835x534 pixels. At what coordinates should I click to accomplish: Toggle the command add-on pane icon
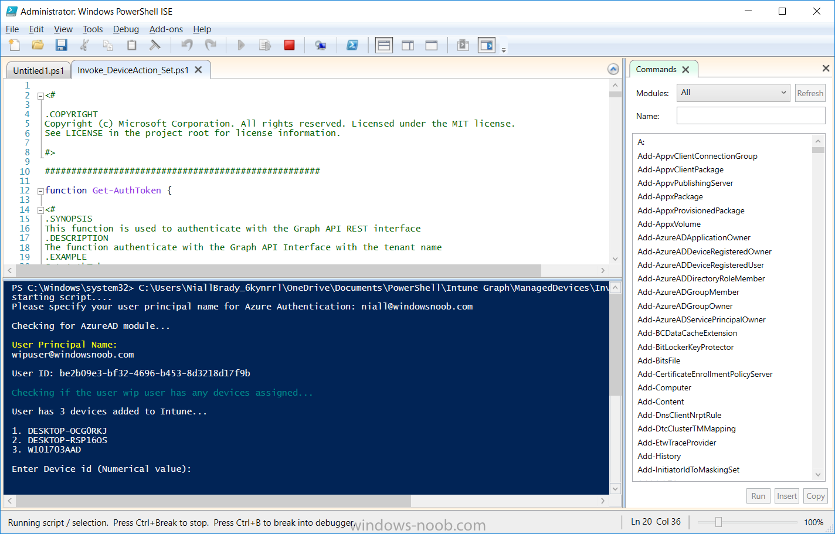487,45
